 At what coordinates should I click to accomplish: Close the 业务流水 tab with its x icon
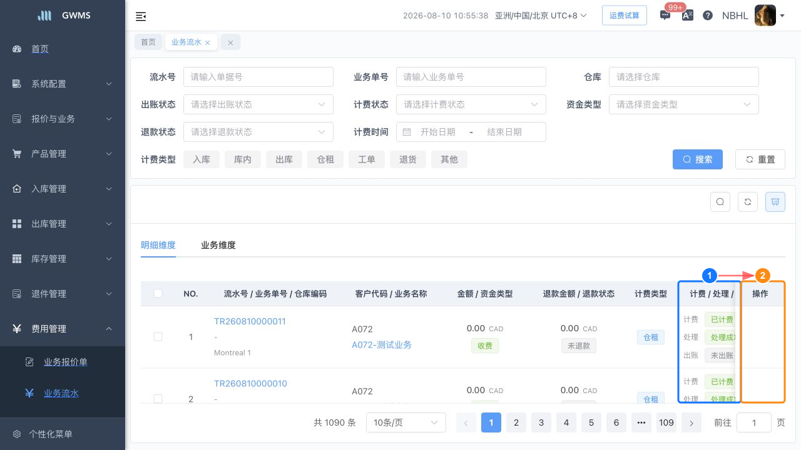point(208,42)
